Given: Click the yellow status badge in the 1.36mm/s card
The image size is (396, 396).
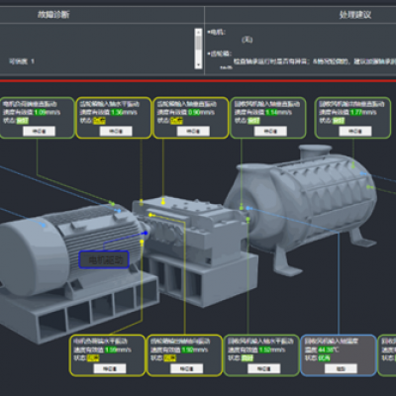Looking at the screenshot, I should [x=99, y=121].
